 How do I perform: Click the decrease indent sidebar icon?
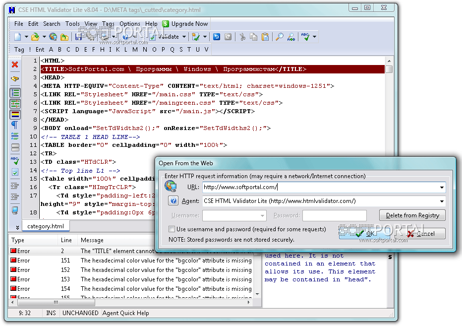pos(15,197)
